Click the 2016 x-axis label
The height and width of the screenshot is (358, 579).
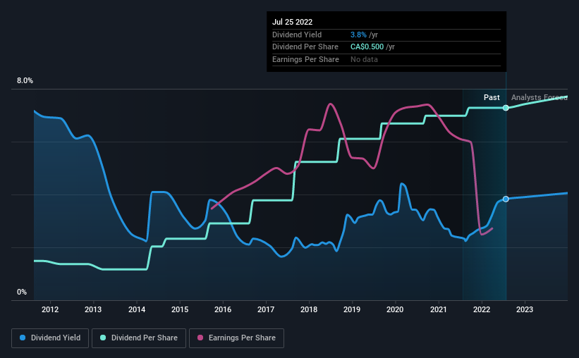coord(223,309)
